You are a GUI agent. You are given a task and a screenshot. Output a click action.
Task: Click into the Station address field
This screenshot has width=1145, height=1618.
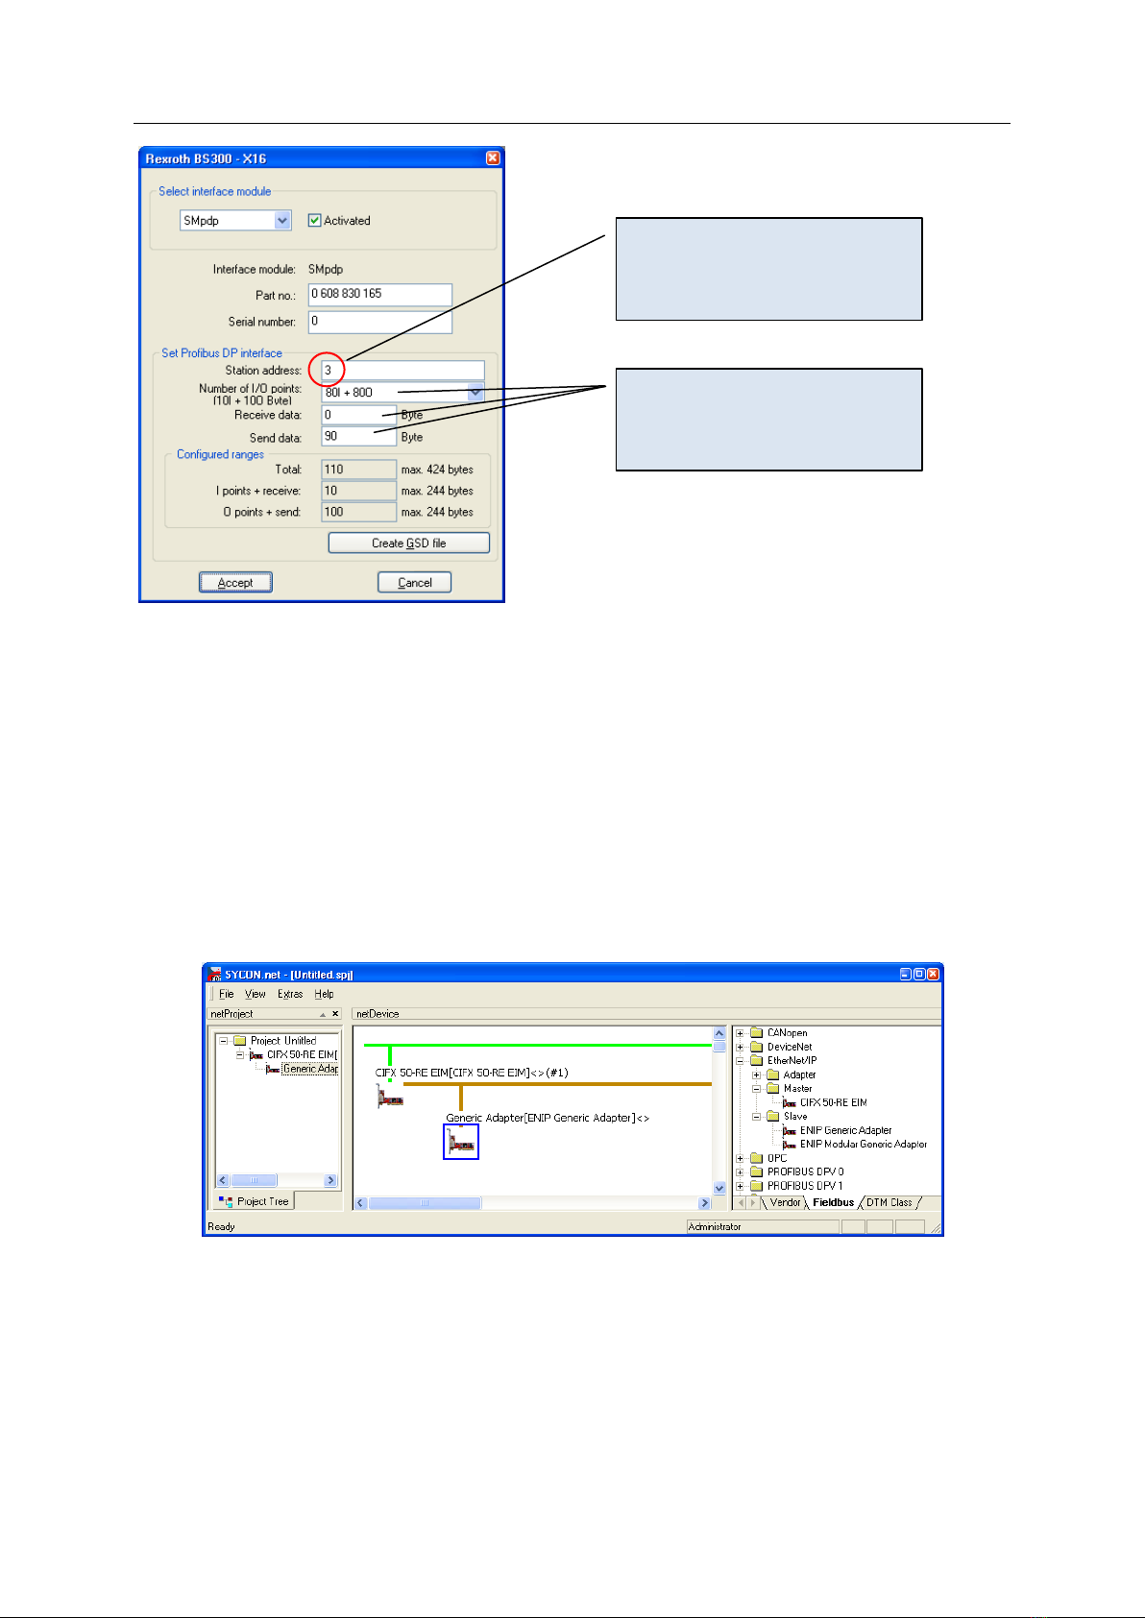[403, 371]
